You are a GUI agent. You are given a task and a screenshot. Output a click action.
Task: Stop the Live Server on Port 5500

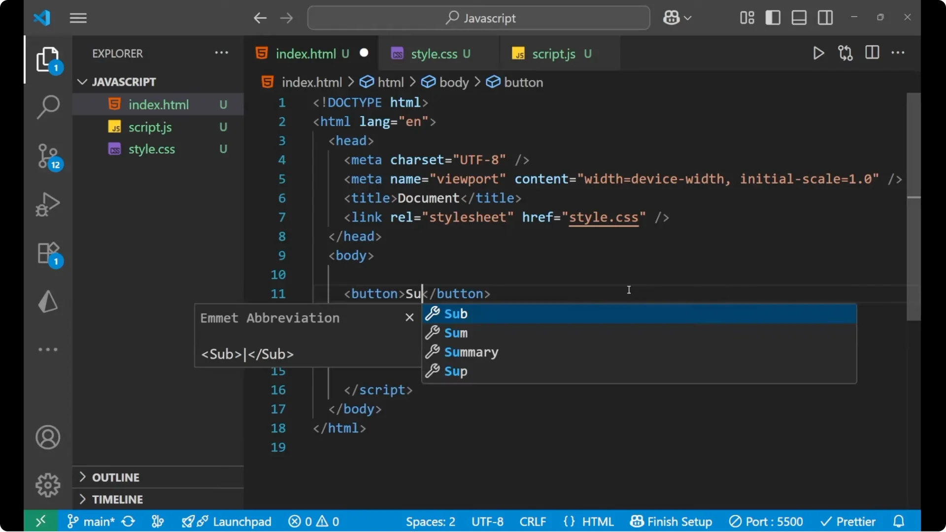(766, 521)
